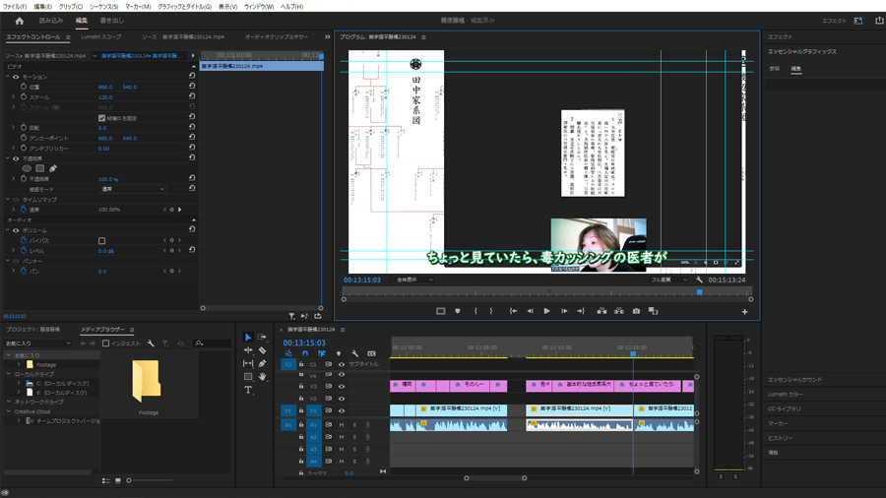Toggle lock on track V2
The image size is (886, 498).
click(301, 399)
